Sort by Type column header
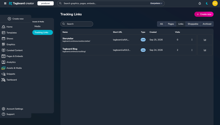 [143, 32]
